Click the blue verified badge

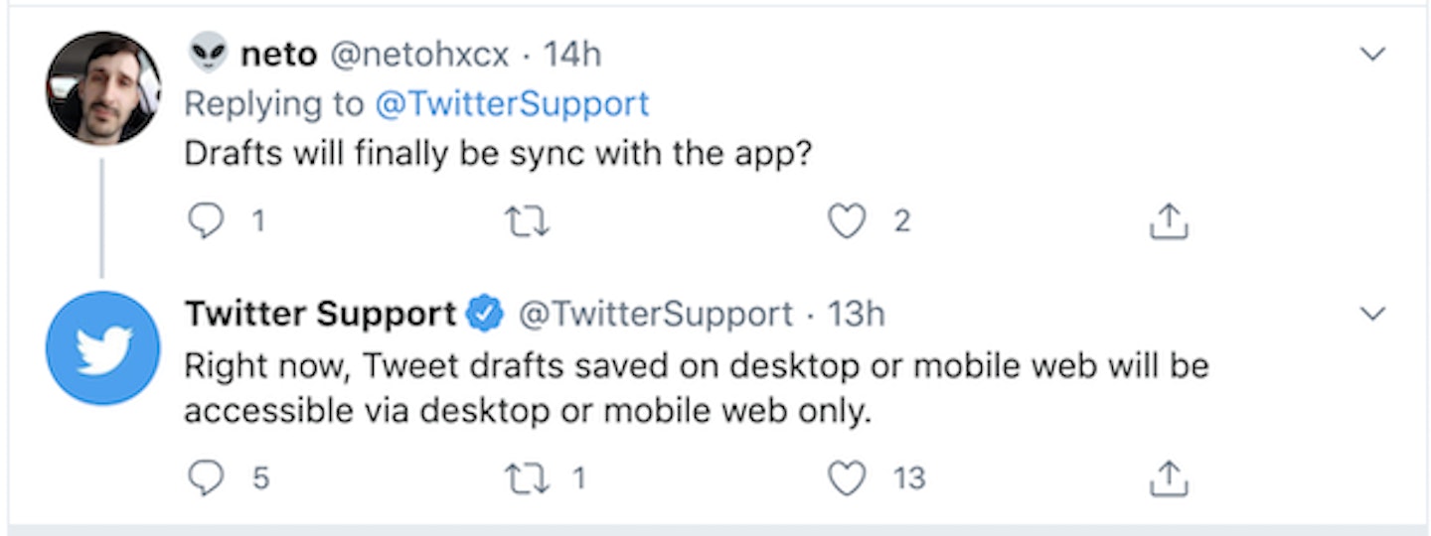click(486, 315)
